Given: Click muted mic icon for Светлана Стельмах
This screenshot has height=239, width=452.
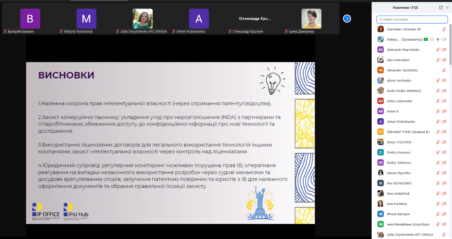Looking at the screenshot, I should [444, 29].
